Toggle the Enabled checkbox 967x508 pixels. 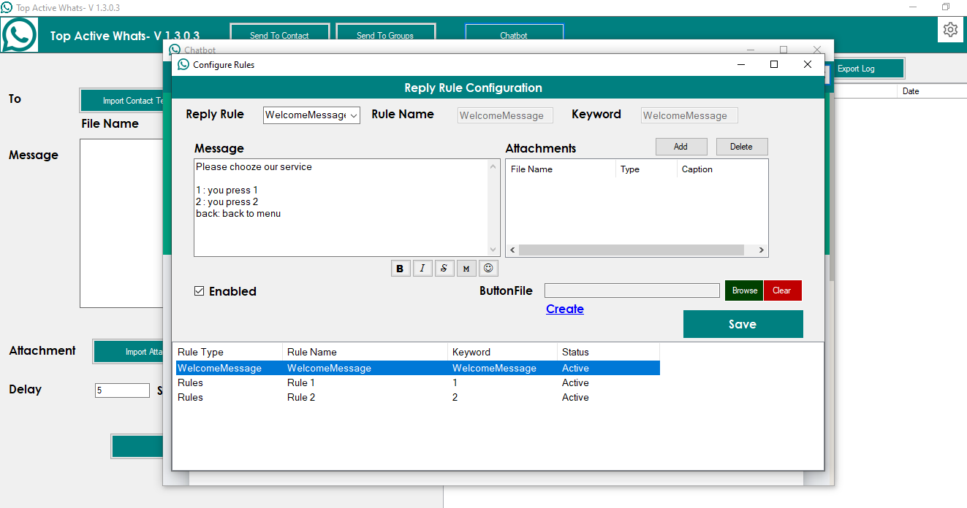(x=199, y=291)
